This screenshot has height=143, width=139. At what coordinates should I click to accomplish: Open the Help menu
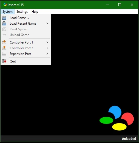click(x=35, y=12)
